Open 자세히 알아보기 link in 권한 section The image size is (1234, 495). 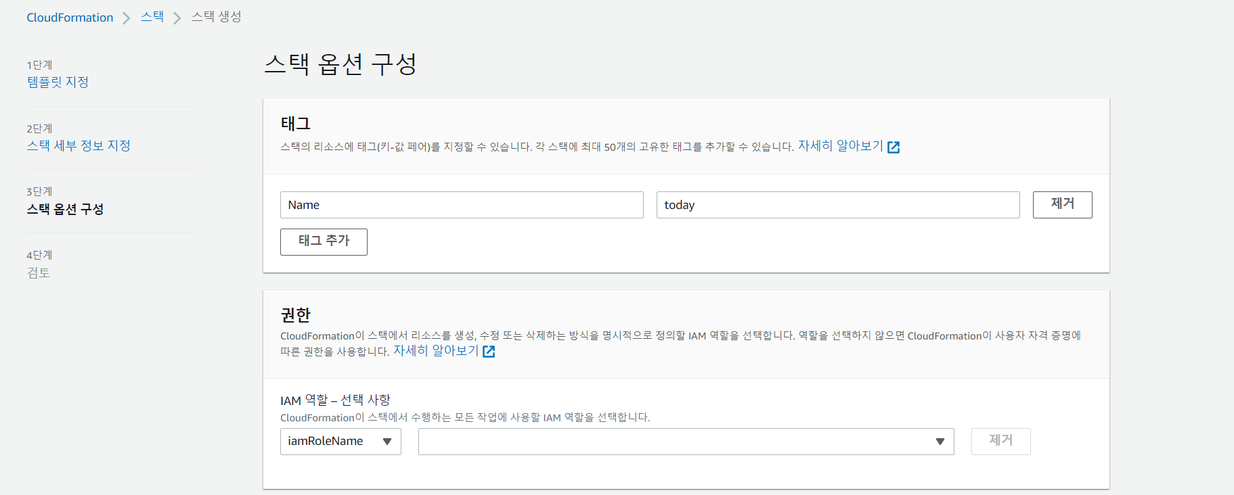pos(436,351)
